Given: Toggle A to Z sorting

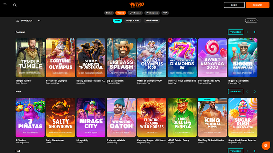Looking at the screenshot, I should tap(251, 21).
